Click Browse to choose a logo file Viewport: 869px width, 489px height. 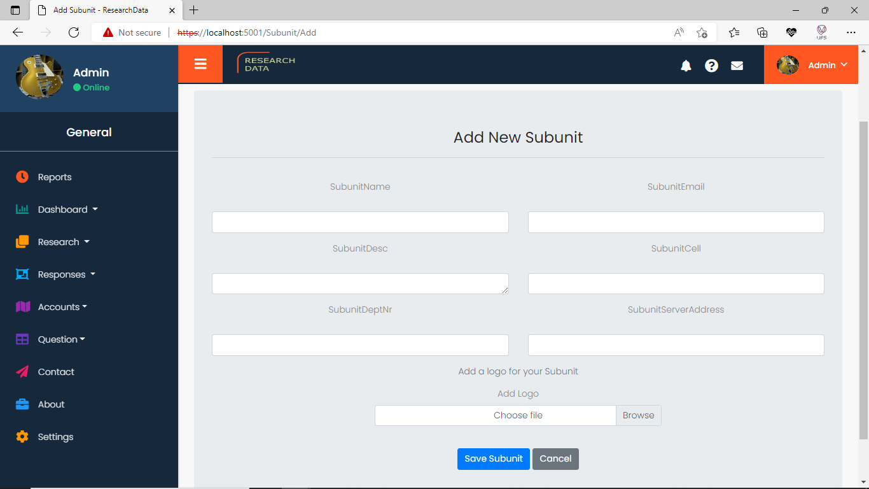coord(638,415)
